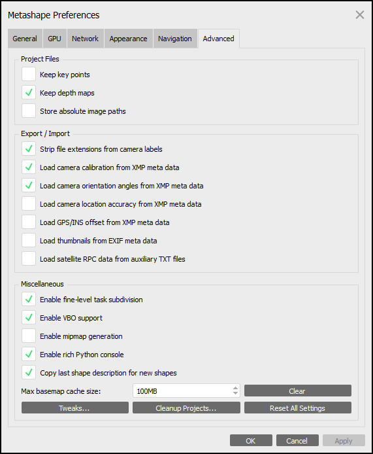Image resolution: width=373 pixels, height=454 pixels.
Task: Increase basemap cache size with up arrow
Action: click(x=235, y=389)
